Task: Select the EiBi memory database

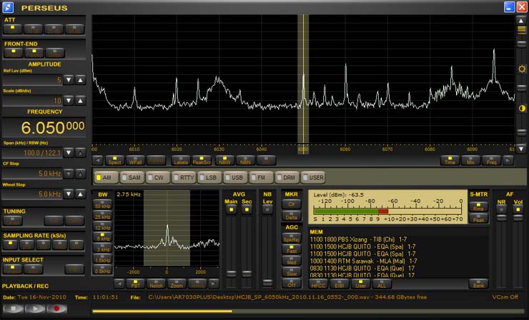Action: point(340,284)
